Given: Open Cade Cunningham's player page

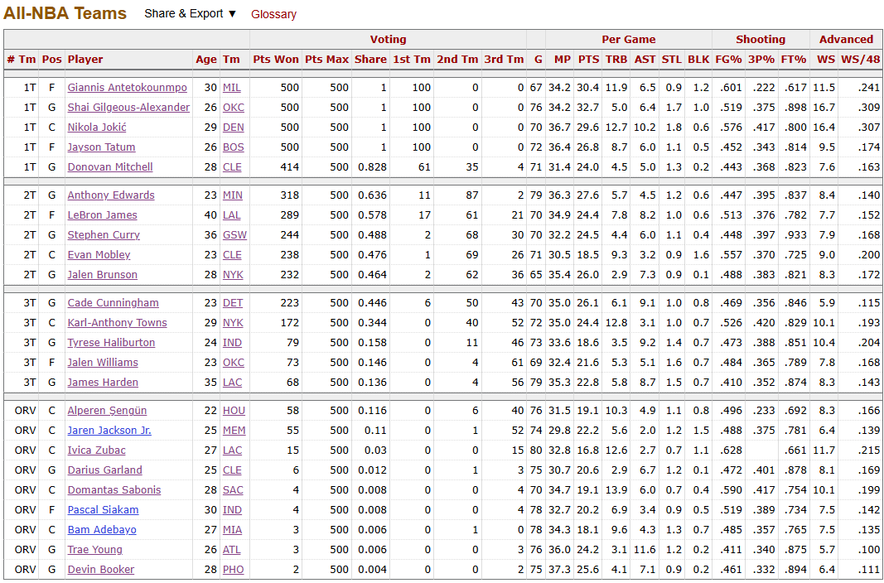Looking at the screenshot, I should coord(114,302).
